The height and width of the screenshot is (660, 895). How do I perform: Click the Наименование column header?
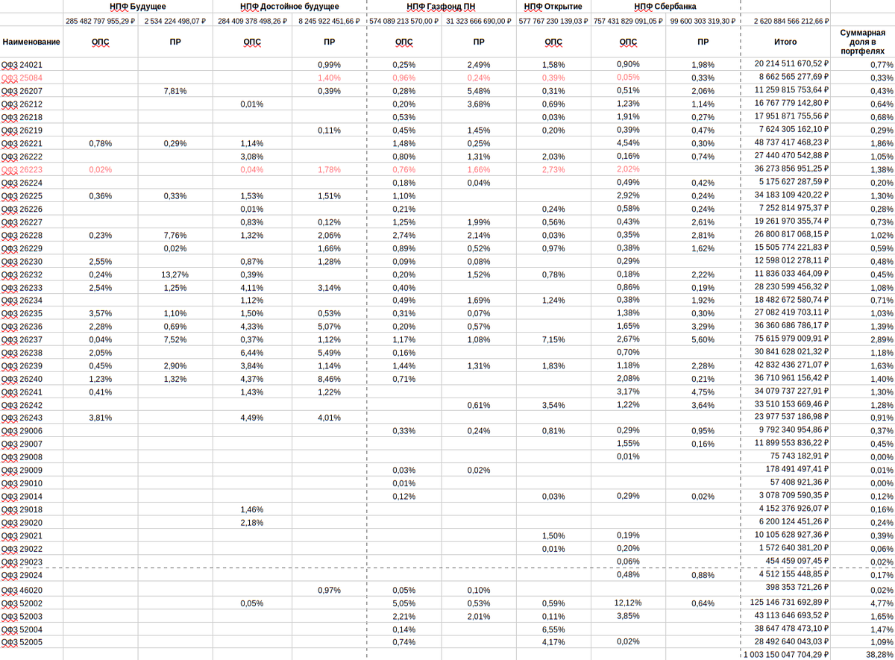point(31,43)
